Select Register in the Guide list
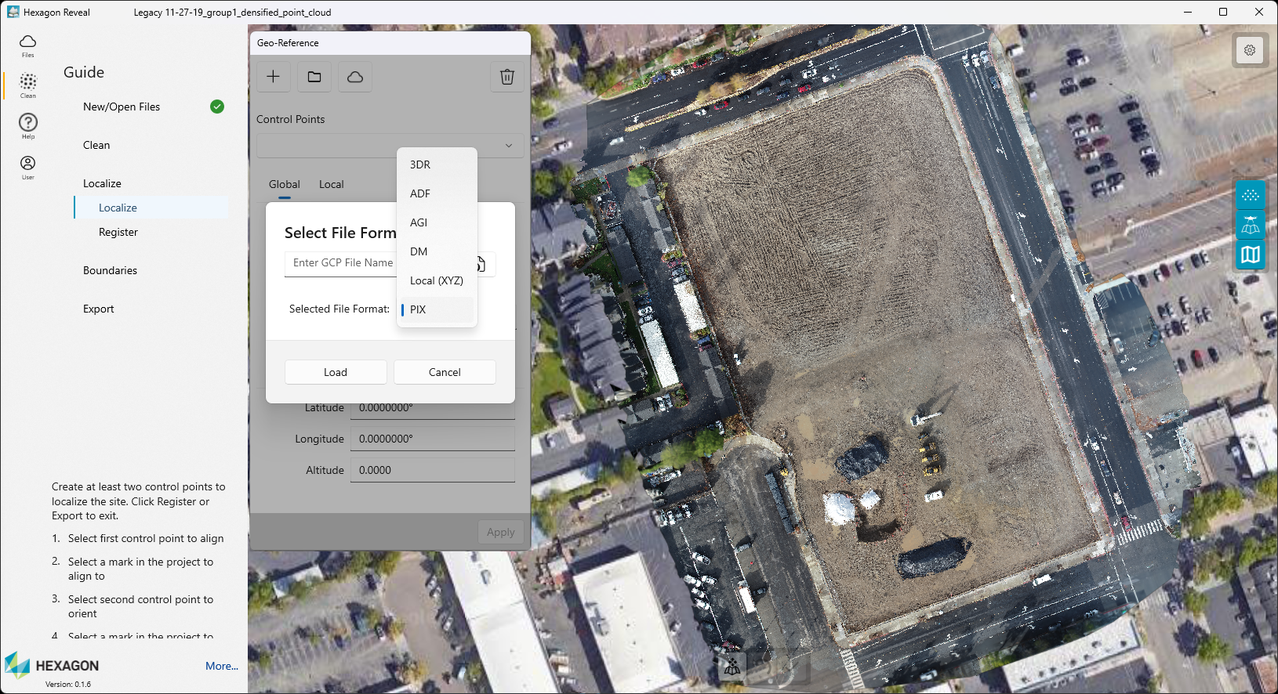The image size is (1278, 694). coord(118,233)
